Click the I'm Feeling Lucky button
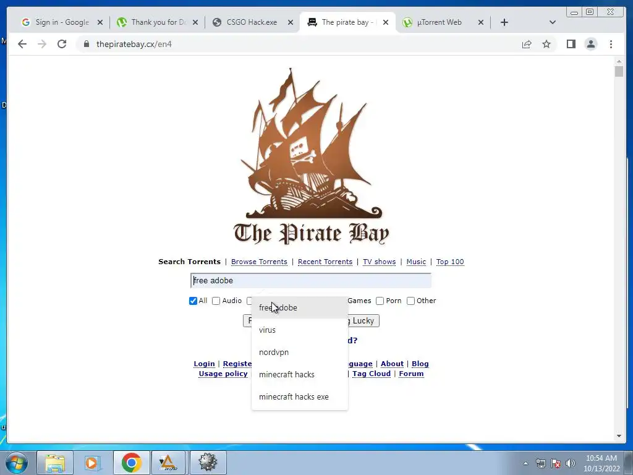Viewport: 633px width, 475px height. pyautogui.click(x=363, y=321)
